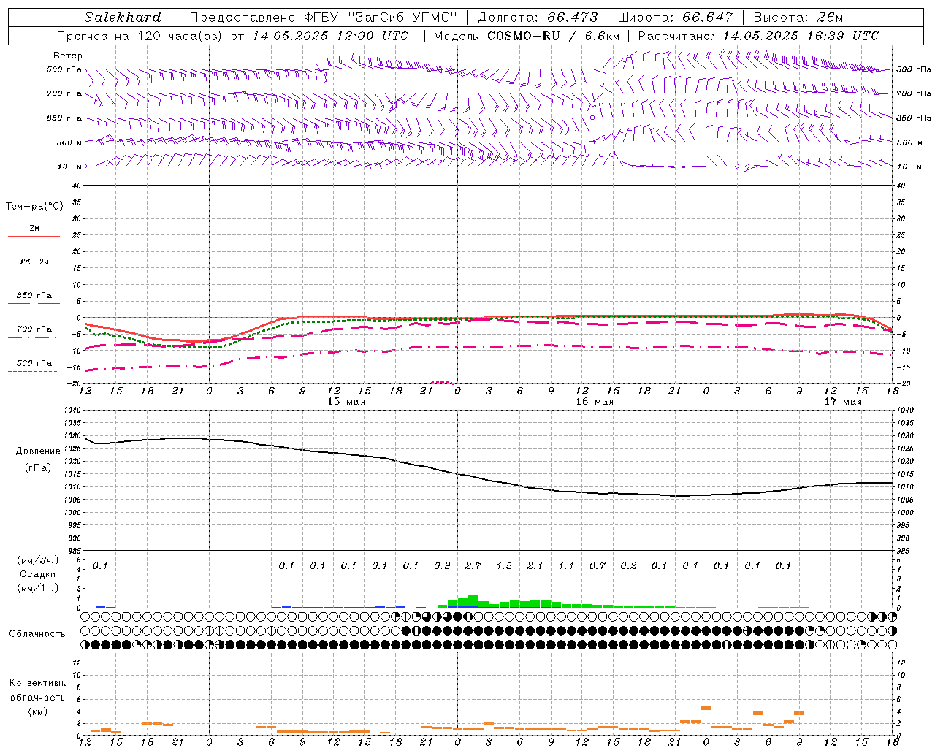Viewport: 935px width, 748px height.
Task: Click the (мм/1ч.) precipitation unit label
Action: point(38,588)
